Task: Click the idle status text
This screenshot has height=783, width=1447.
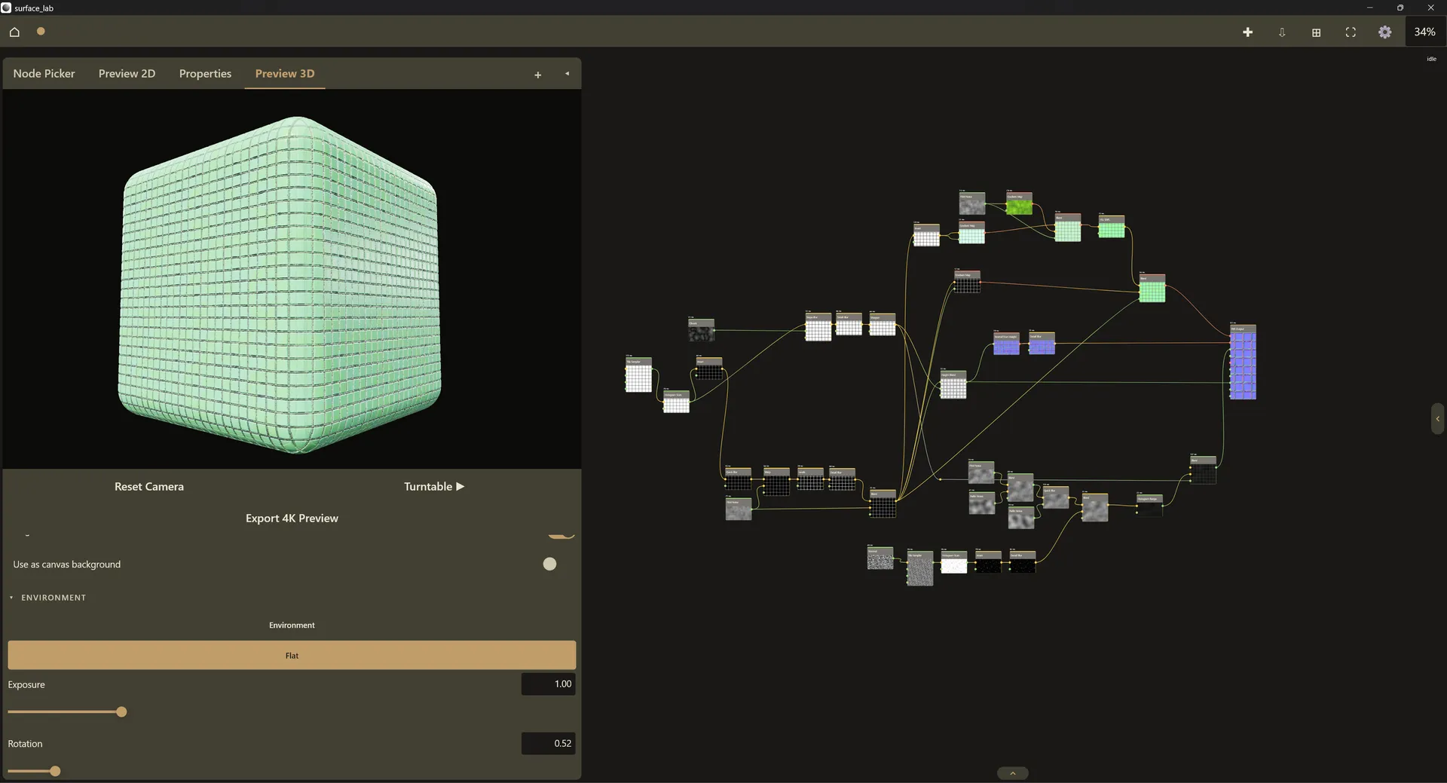Action: pos(1431,59)
